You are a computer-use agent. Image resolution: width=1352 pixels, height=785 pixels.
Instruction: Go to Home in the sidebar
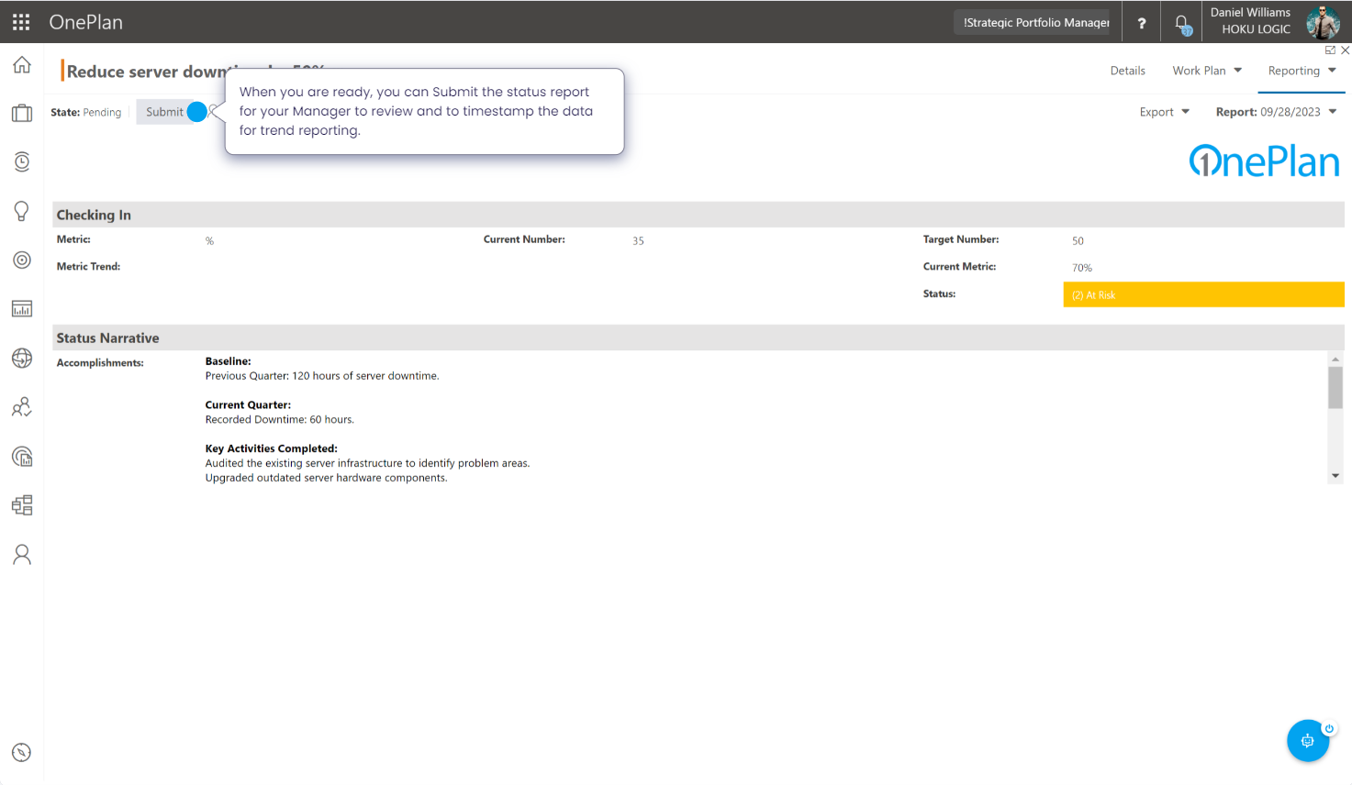coord(22,65)
